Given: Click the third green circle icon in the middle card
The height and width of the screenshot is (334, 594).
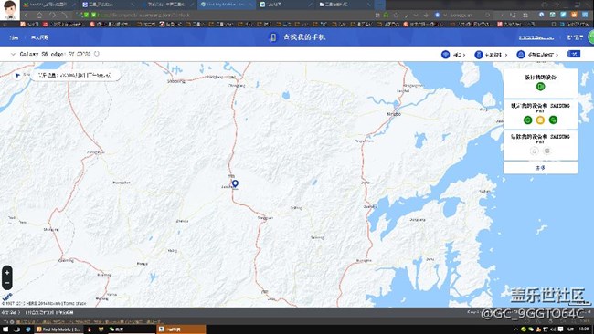Looking at the screenshot, I should coord(553,120).
